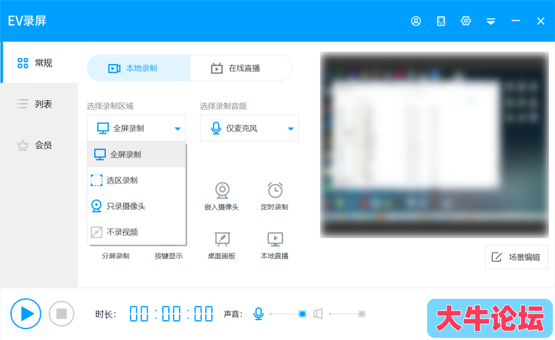Adjust the speaker volume slider
Image resolution: width=555 pixels, height=340 pixels.
[347, 314]
